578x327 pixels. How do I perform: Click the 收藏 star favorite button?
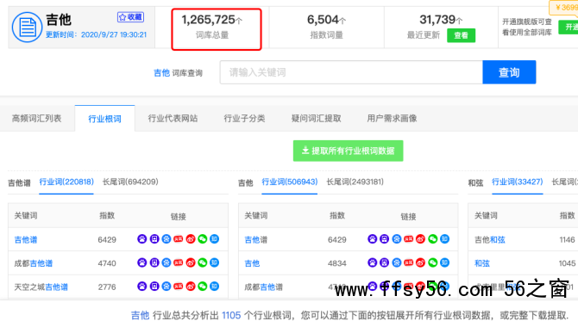(130, 17)
